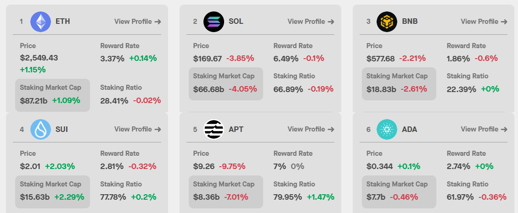Screen dimensions: 518x213
Task: Open View Profile link for ETH
Action: pyautogui.click(x=137, y=22)
